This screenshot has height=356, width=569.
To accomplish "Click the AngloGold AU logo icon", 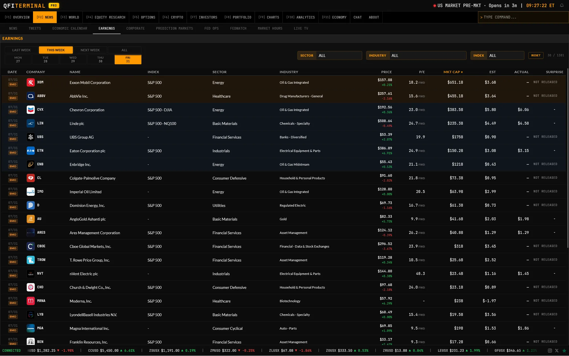I will point(31,219).
